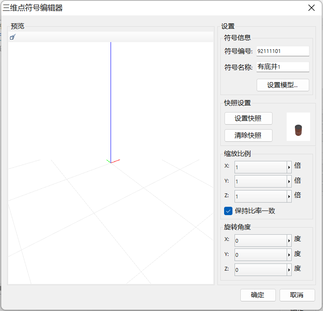The image size is (323, 311).
Task: Click the Z scale value field
Action: coord(260,196)
